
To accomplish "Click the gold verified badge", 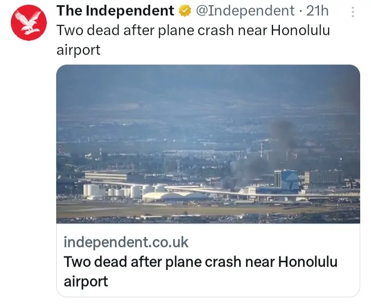I will click(x=184, y=10).
